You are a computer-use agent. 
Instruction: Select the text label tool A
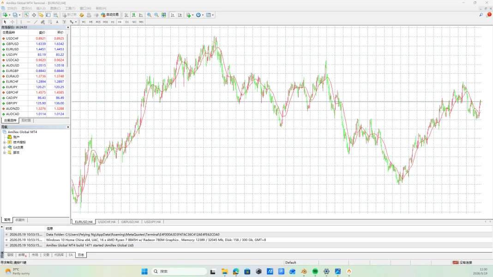[x=57, y=22]
